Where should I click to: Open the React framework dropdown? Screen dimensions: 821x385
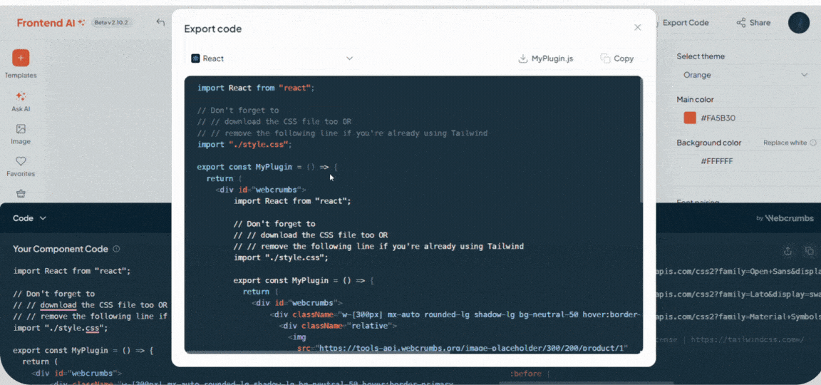272,58
